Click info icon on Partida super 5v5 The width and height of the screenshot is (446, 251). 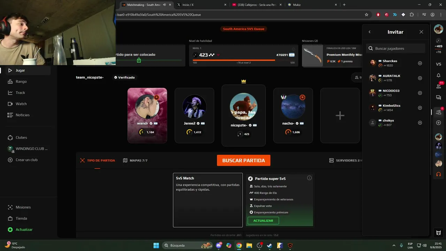[309, 178]
